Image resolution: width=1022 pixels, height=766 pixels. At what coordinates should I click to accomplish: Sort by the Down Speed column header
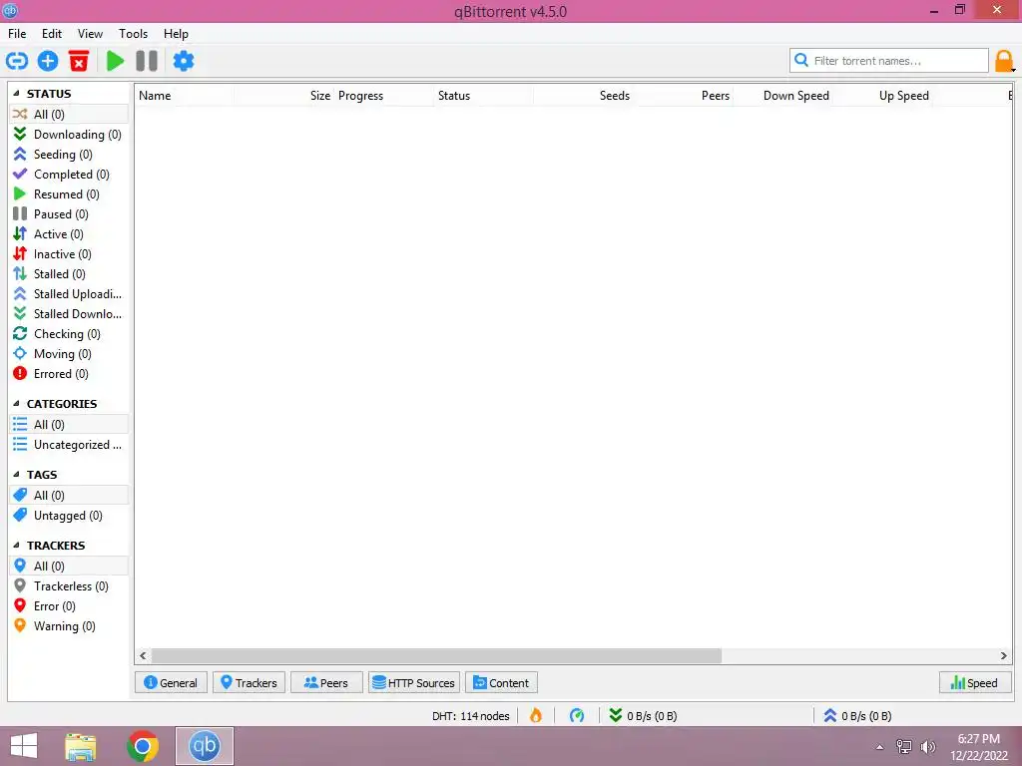coord(782,96)
